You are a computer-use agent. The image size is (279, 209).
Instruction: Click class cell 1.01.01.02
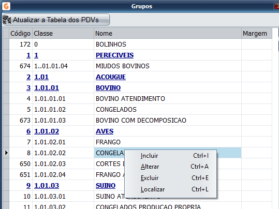point(63,109)
